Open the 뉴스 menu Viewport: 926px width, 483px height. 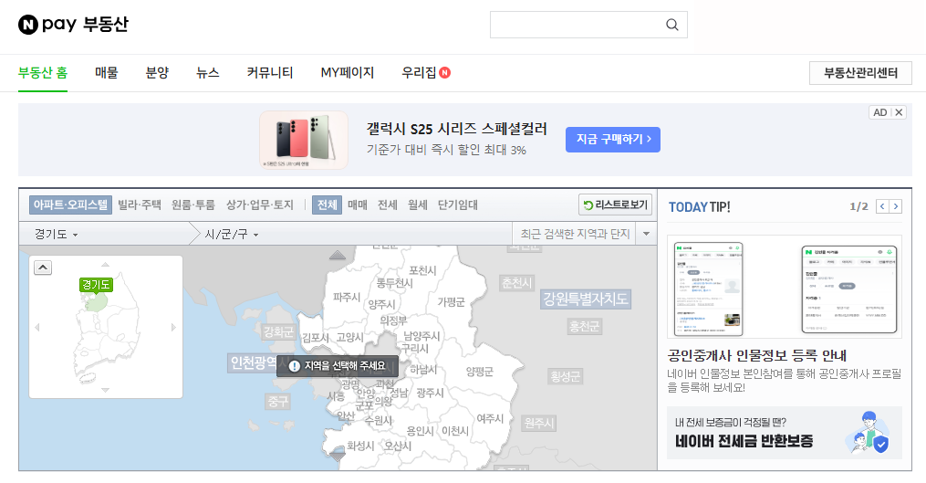208,73
